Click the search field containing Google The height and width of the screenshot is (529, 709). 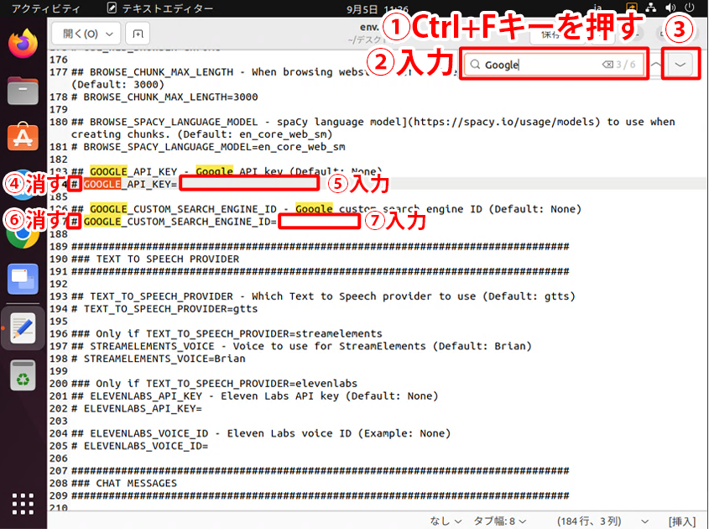tap(541, 65)
